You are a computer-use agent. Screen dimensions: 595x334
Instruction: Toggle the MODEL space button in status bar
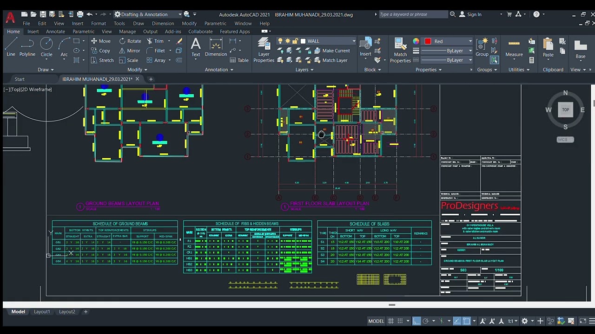click(x=376, y=321)
